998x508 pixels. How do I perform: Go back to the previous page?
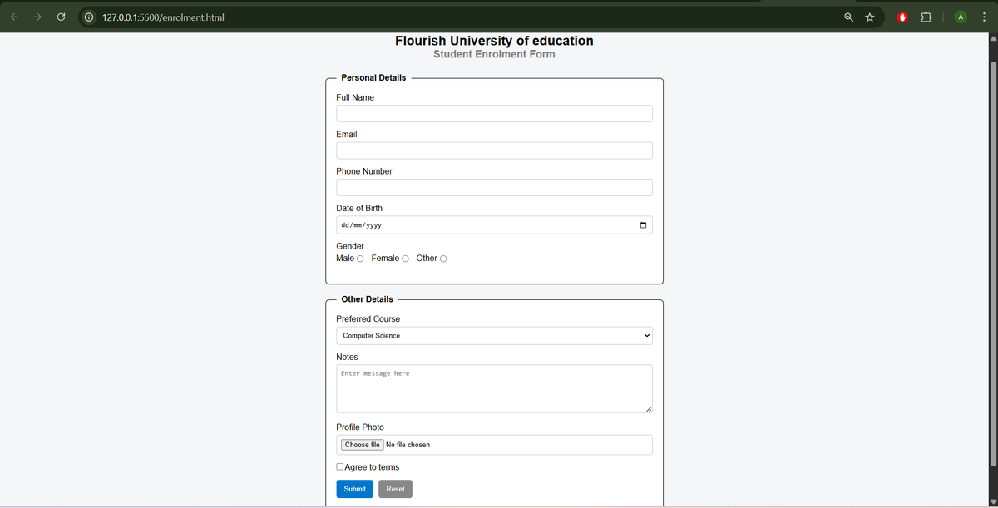click(15, 17)
